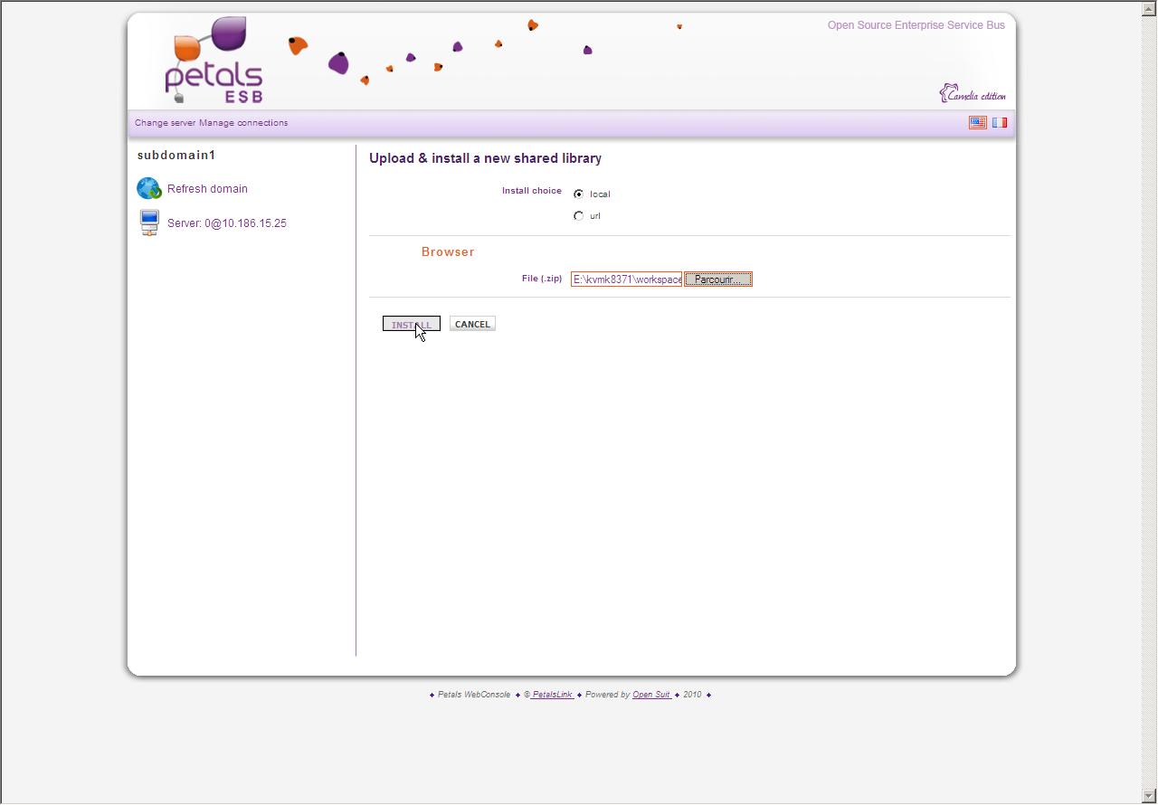Click the scrollbar up arrow

pyautogui.click(x=1150, y=9)
